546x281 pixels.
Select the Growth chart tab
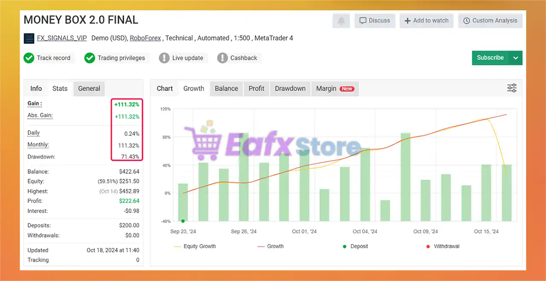pos(194,88)
